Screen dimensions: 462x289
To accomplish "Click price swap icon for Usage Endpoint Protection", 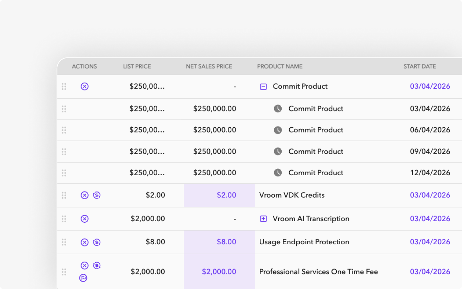I will [97, 242].
